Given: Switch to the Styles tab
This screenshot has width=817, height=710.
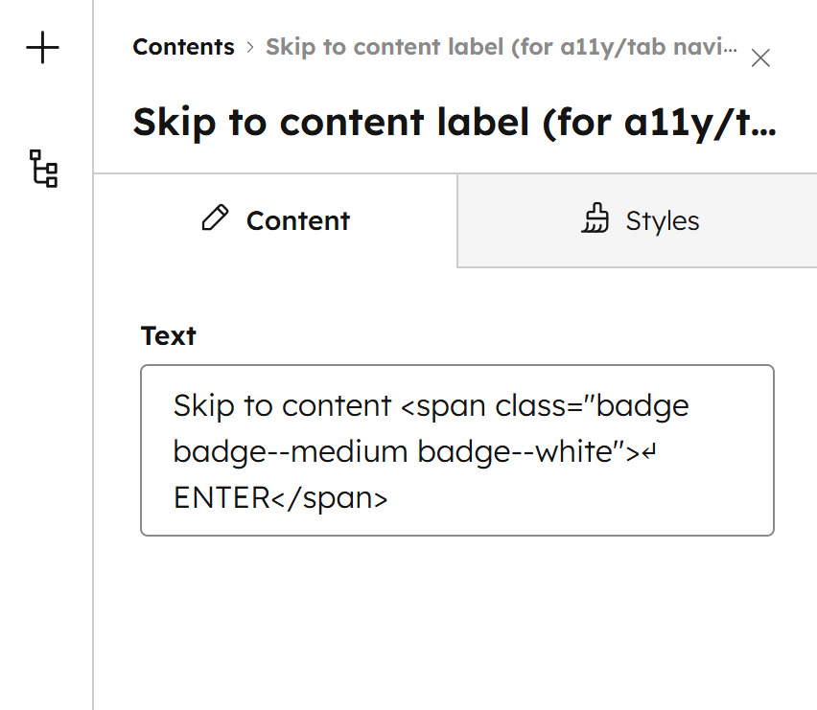Looking at the screenshot, I should pyautogui.click(x=641, y=220).
